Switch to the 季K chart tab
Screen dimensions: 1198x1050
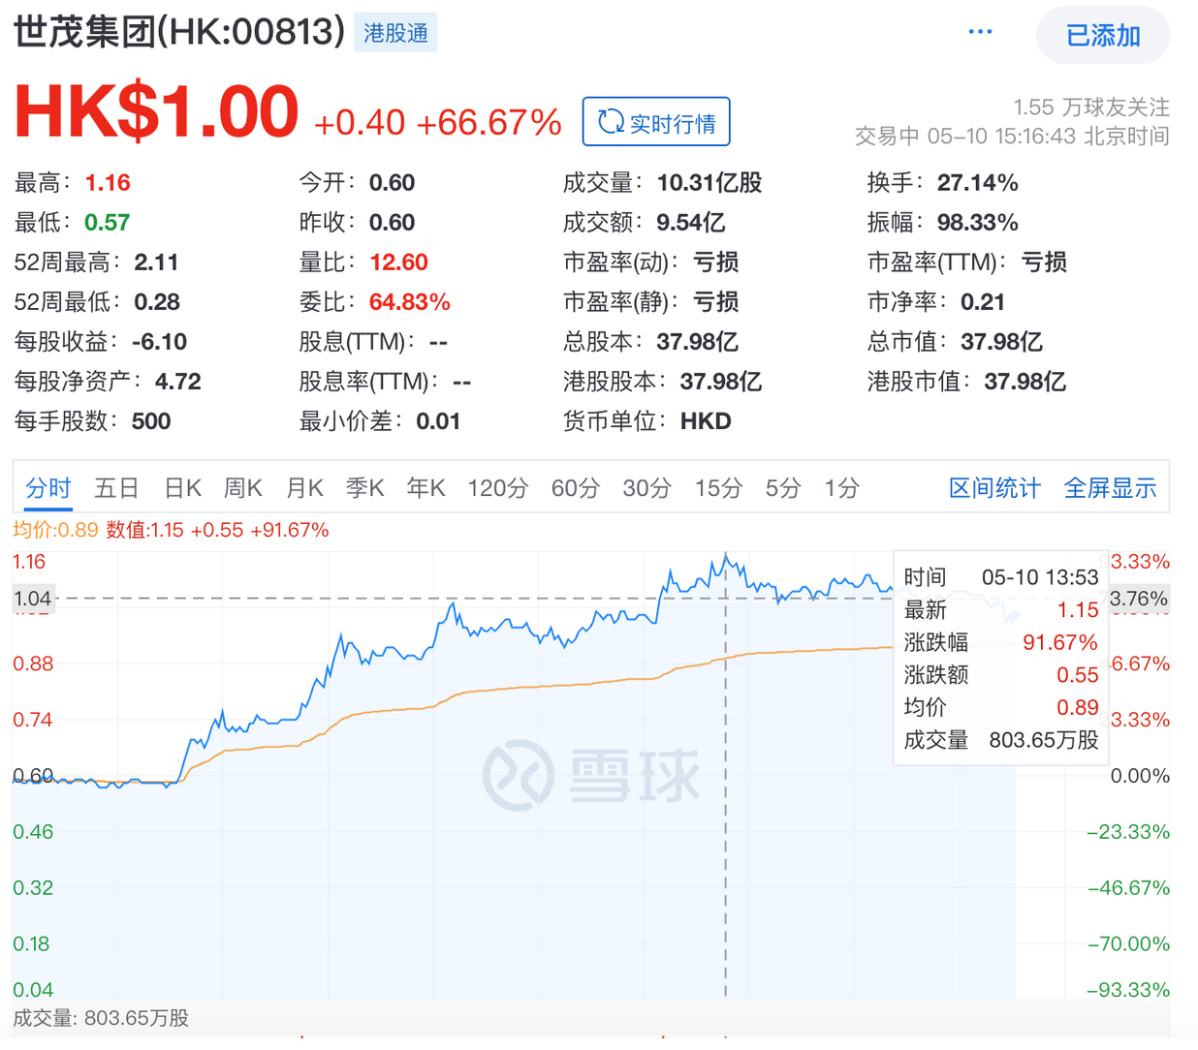pos(365,488)
